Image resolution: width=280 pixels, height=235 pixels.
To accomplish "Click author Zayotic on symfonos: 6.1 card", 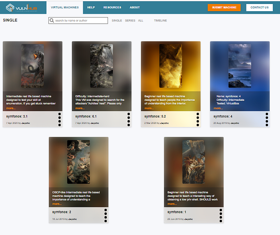I will coord(95,123).
